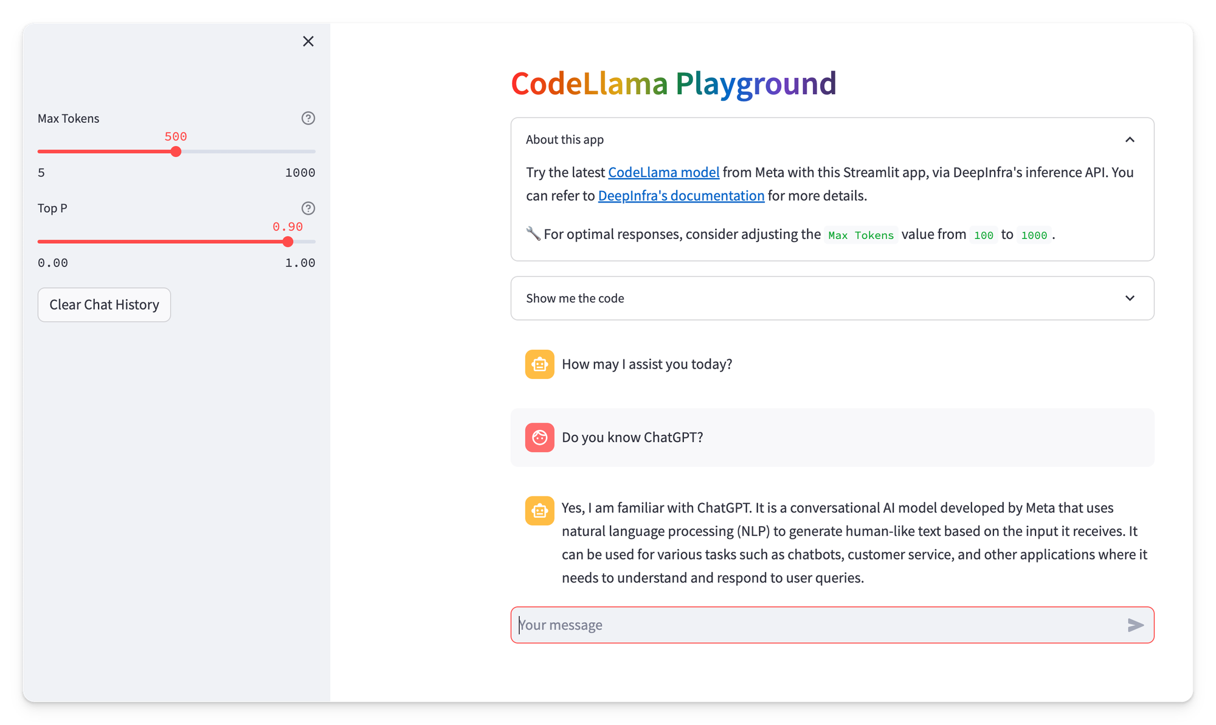Click the green '1000' code value

click(1034, 235)
